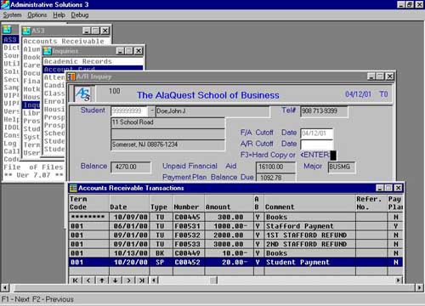Select the 1ST STAFFORD REFUND row

click(235, 235)
